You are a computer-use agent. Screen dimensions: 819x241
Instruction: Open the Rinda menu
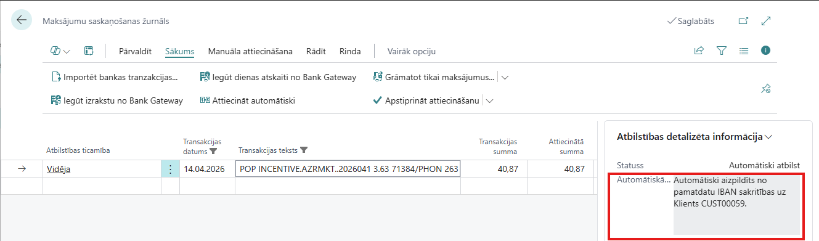coord(350,51)
